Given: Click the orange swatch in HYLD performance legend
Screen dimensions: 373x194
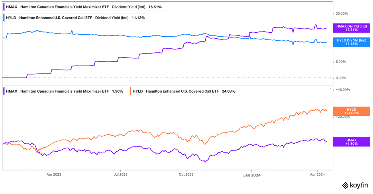Looking at the screenshot, I should pos(130,91).
